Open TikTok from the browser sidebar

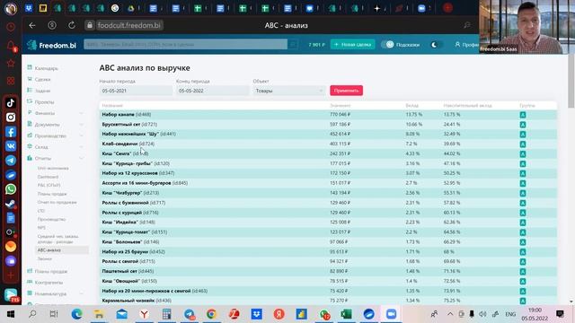click(11, 103)
